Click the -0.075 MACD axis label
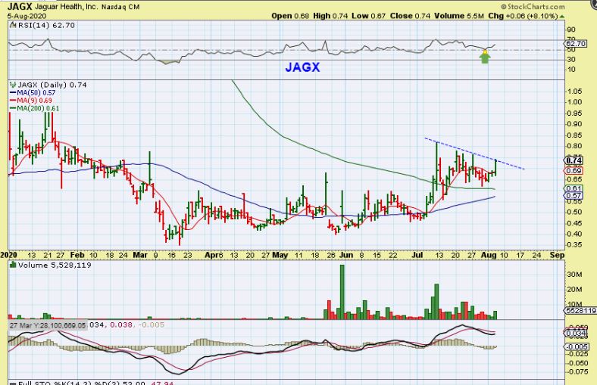Viewport: 597px width, 385px height. tap(577, 371)
